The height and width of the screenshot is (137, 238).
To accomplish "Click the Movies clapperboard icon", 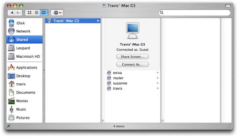I will 12,101.
